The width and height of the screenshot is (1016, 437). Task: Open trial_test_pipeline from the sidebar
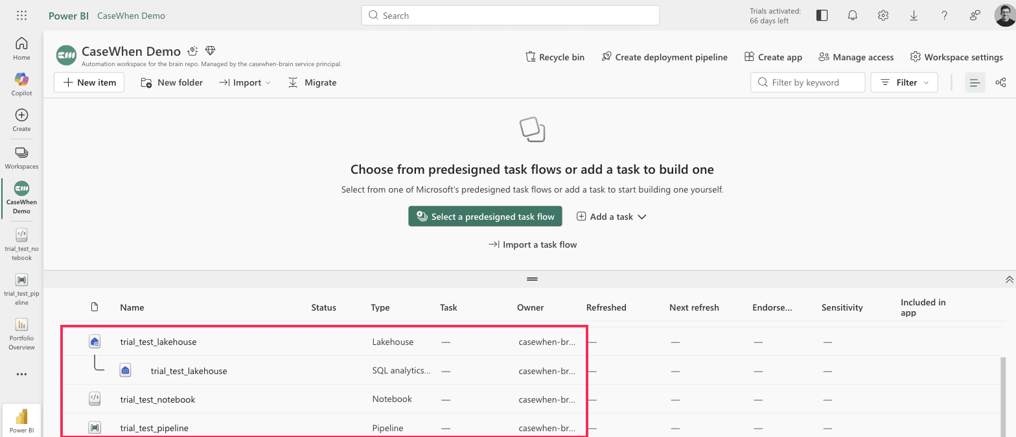click(21, 289)
